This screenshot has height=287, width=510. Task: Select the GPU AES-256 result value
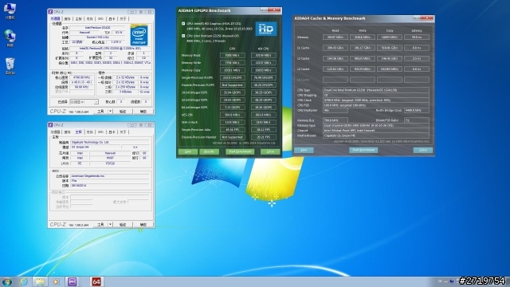tap(232, 115)
